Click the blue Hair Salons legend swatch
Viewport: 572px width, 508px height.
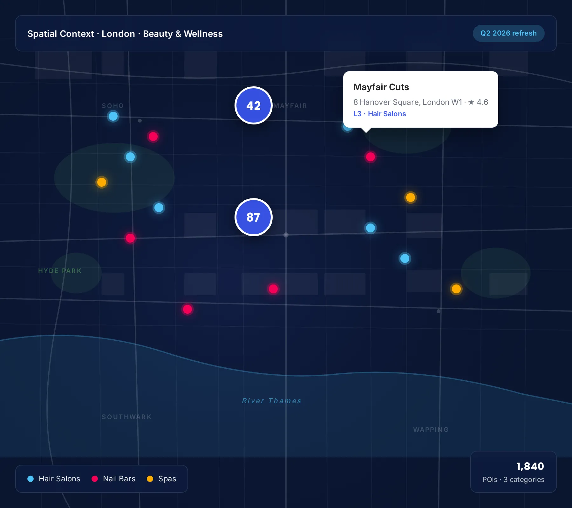tap(31, 479)
